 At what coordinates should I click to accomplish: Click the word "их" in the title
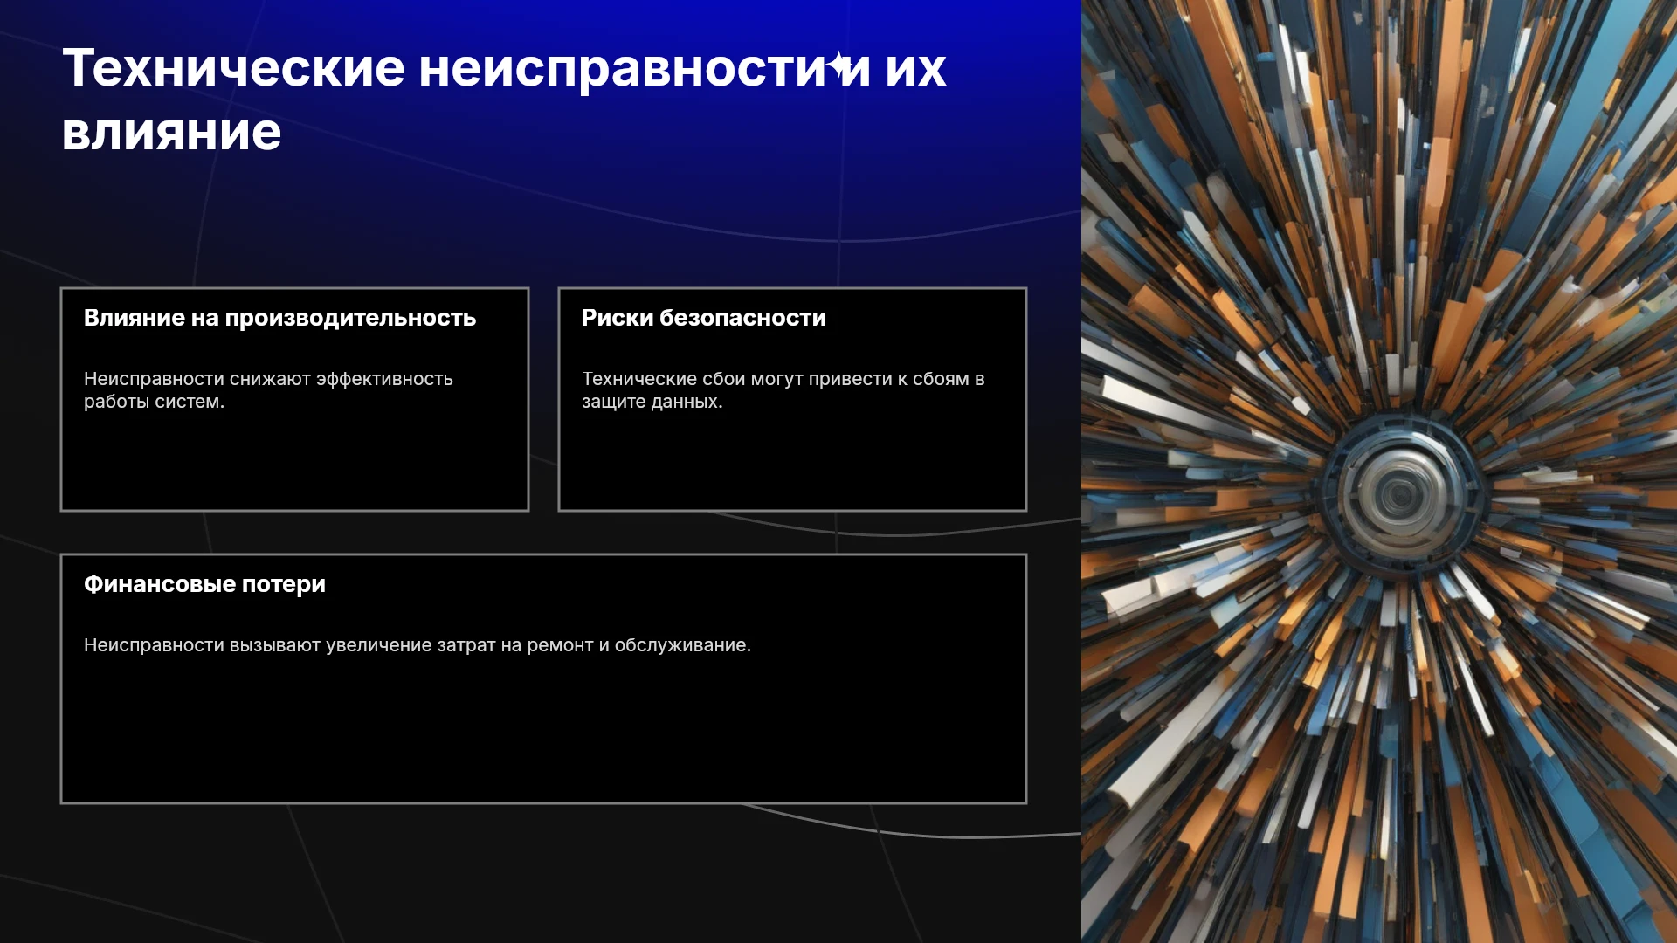pos(915,68)
